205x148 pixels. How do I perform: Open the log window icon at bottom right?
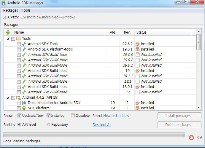coord(199,138)
